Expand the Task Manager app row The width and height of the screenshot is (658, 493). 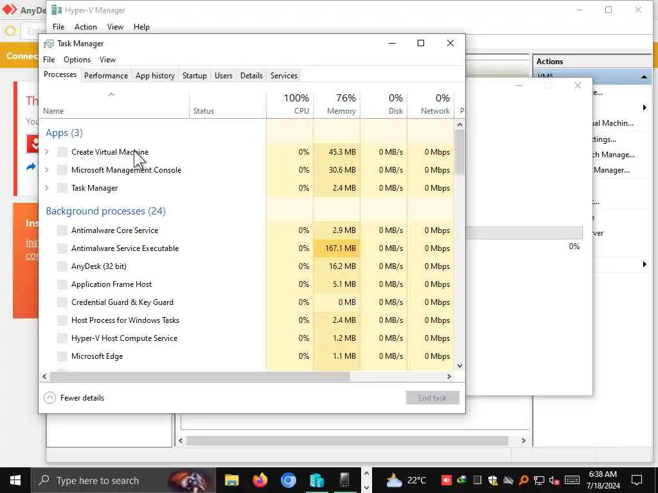click(47, 188)
